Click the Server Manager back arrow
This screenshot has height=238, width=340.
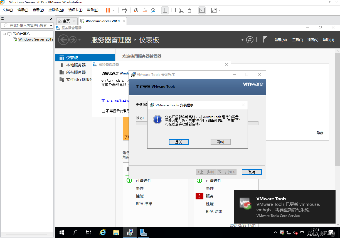pos(63,40)
